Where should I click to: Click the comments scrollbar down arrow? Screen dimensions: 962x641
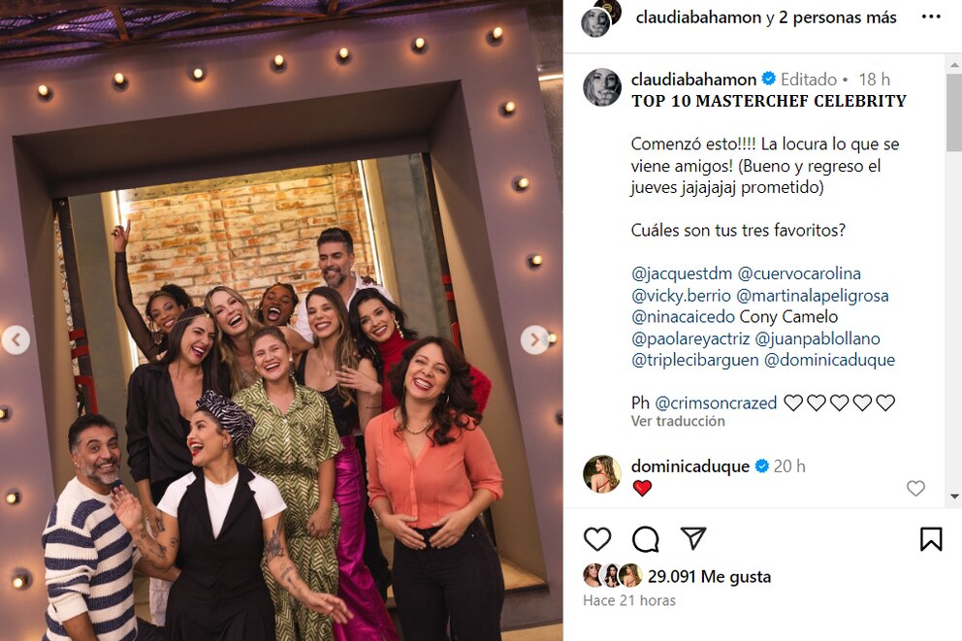(954, 496)
